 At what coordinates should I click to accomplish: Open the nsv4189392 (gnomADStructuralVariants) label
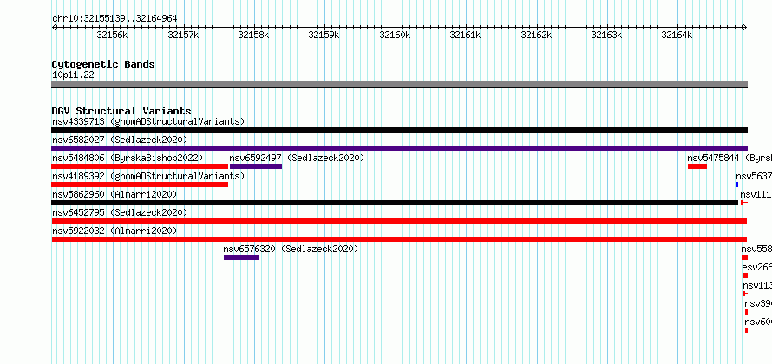click(x=148, y=176)
